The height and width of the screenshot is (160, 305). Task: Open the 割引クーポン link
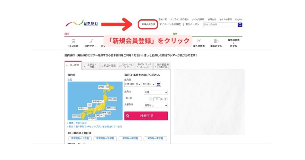point(192,24)
